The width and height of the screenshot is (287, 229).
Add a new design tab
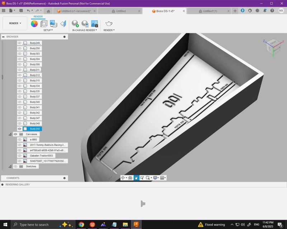click(235, 11)
